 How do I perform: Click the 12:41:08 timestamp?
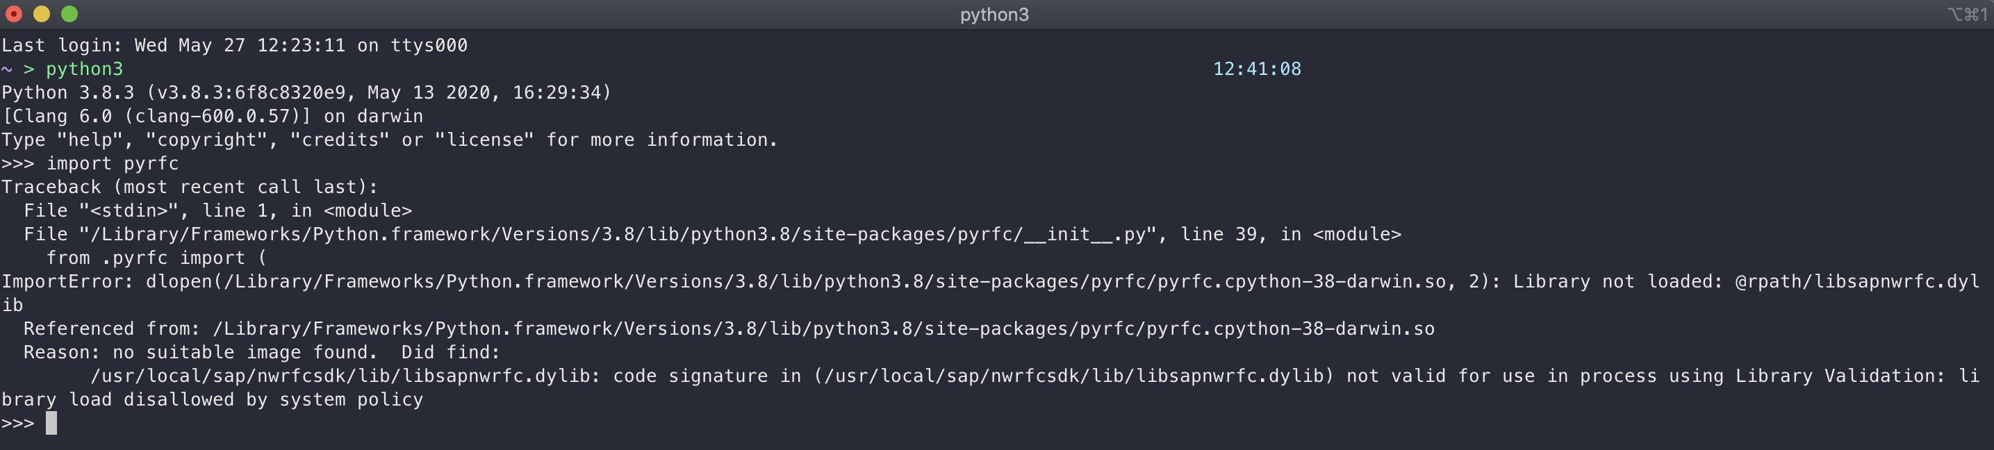(1256, 69)
